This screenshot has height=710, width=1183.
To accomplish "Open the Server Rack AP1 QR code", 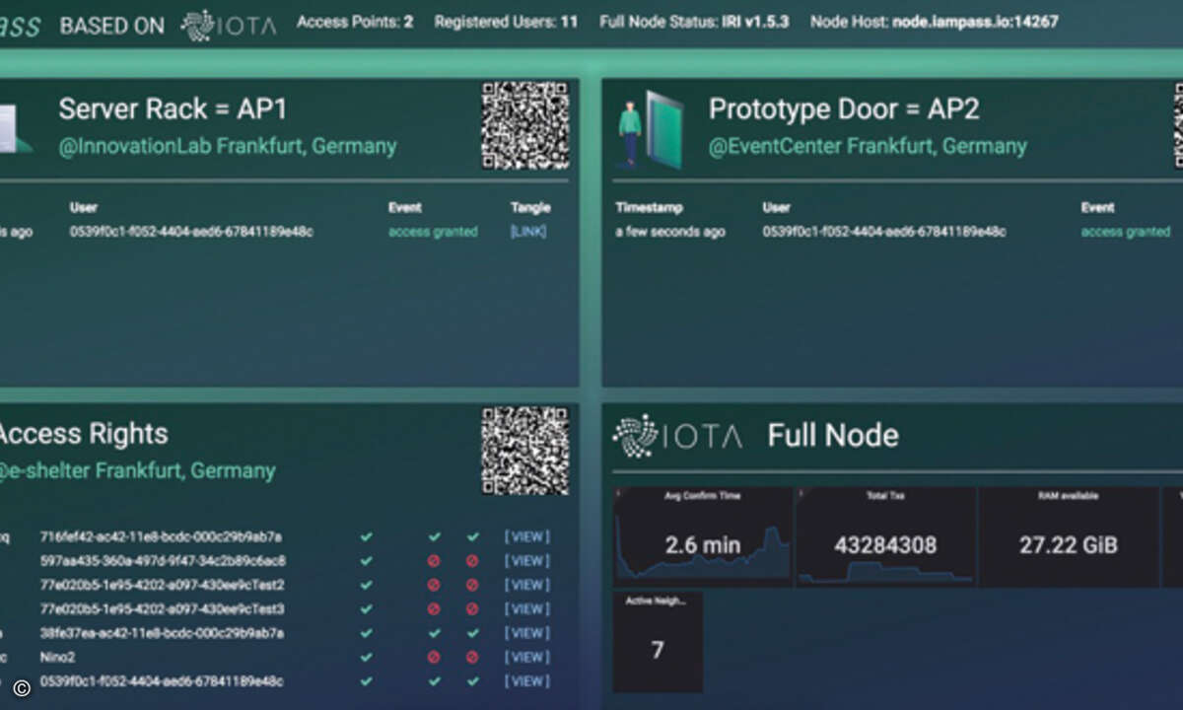I will pos(525,125).
